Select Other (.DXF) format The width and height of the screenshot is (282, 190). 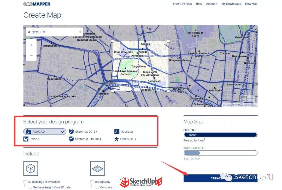125,139
